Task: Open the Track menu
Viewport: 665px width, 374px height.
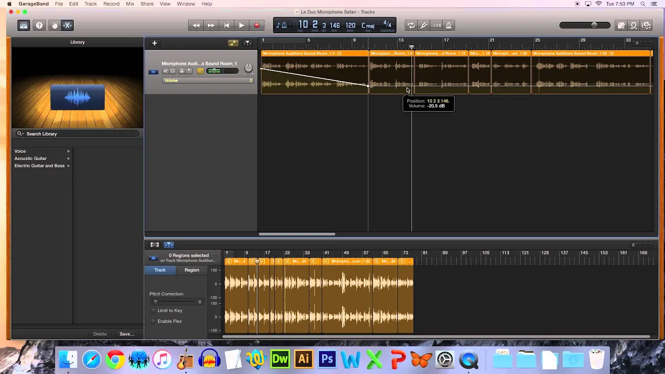Action: [x=90, y=4]
